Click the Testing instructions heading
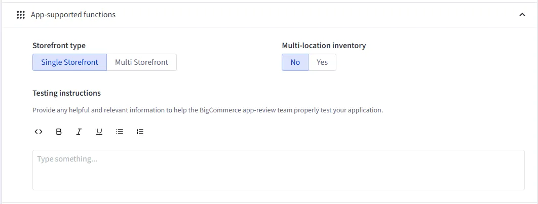This screenshot has height=204, width=538. [66, 93]
